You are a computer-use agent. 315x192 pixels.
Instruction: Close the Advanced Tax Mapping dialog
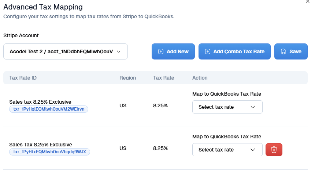[307, 1]
